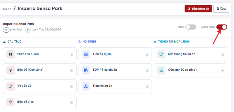Viewport: 234px width, 112px height.
Task: Open the Vẽ bản đồ card
Action: (x=40, y=86)
